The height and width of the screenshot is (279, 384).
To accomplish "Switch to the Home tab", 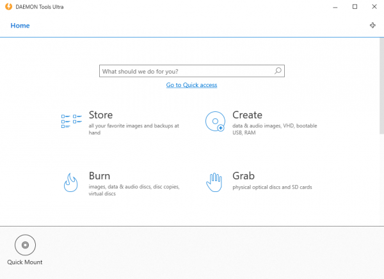I will click(20, 26).
